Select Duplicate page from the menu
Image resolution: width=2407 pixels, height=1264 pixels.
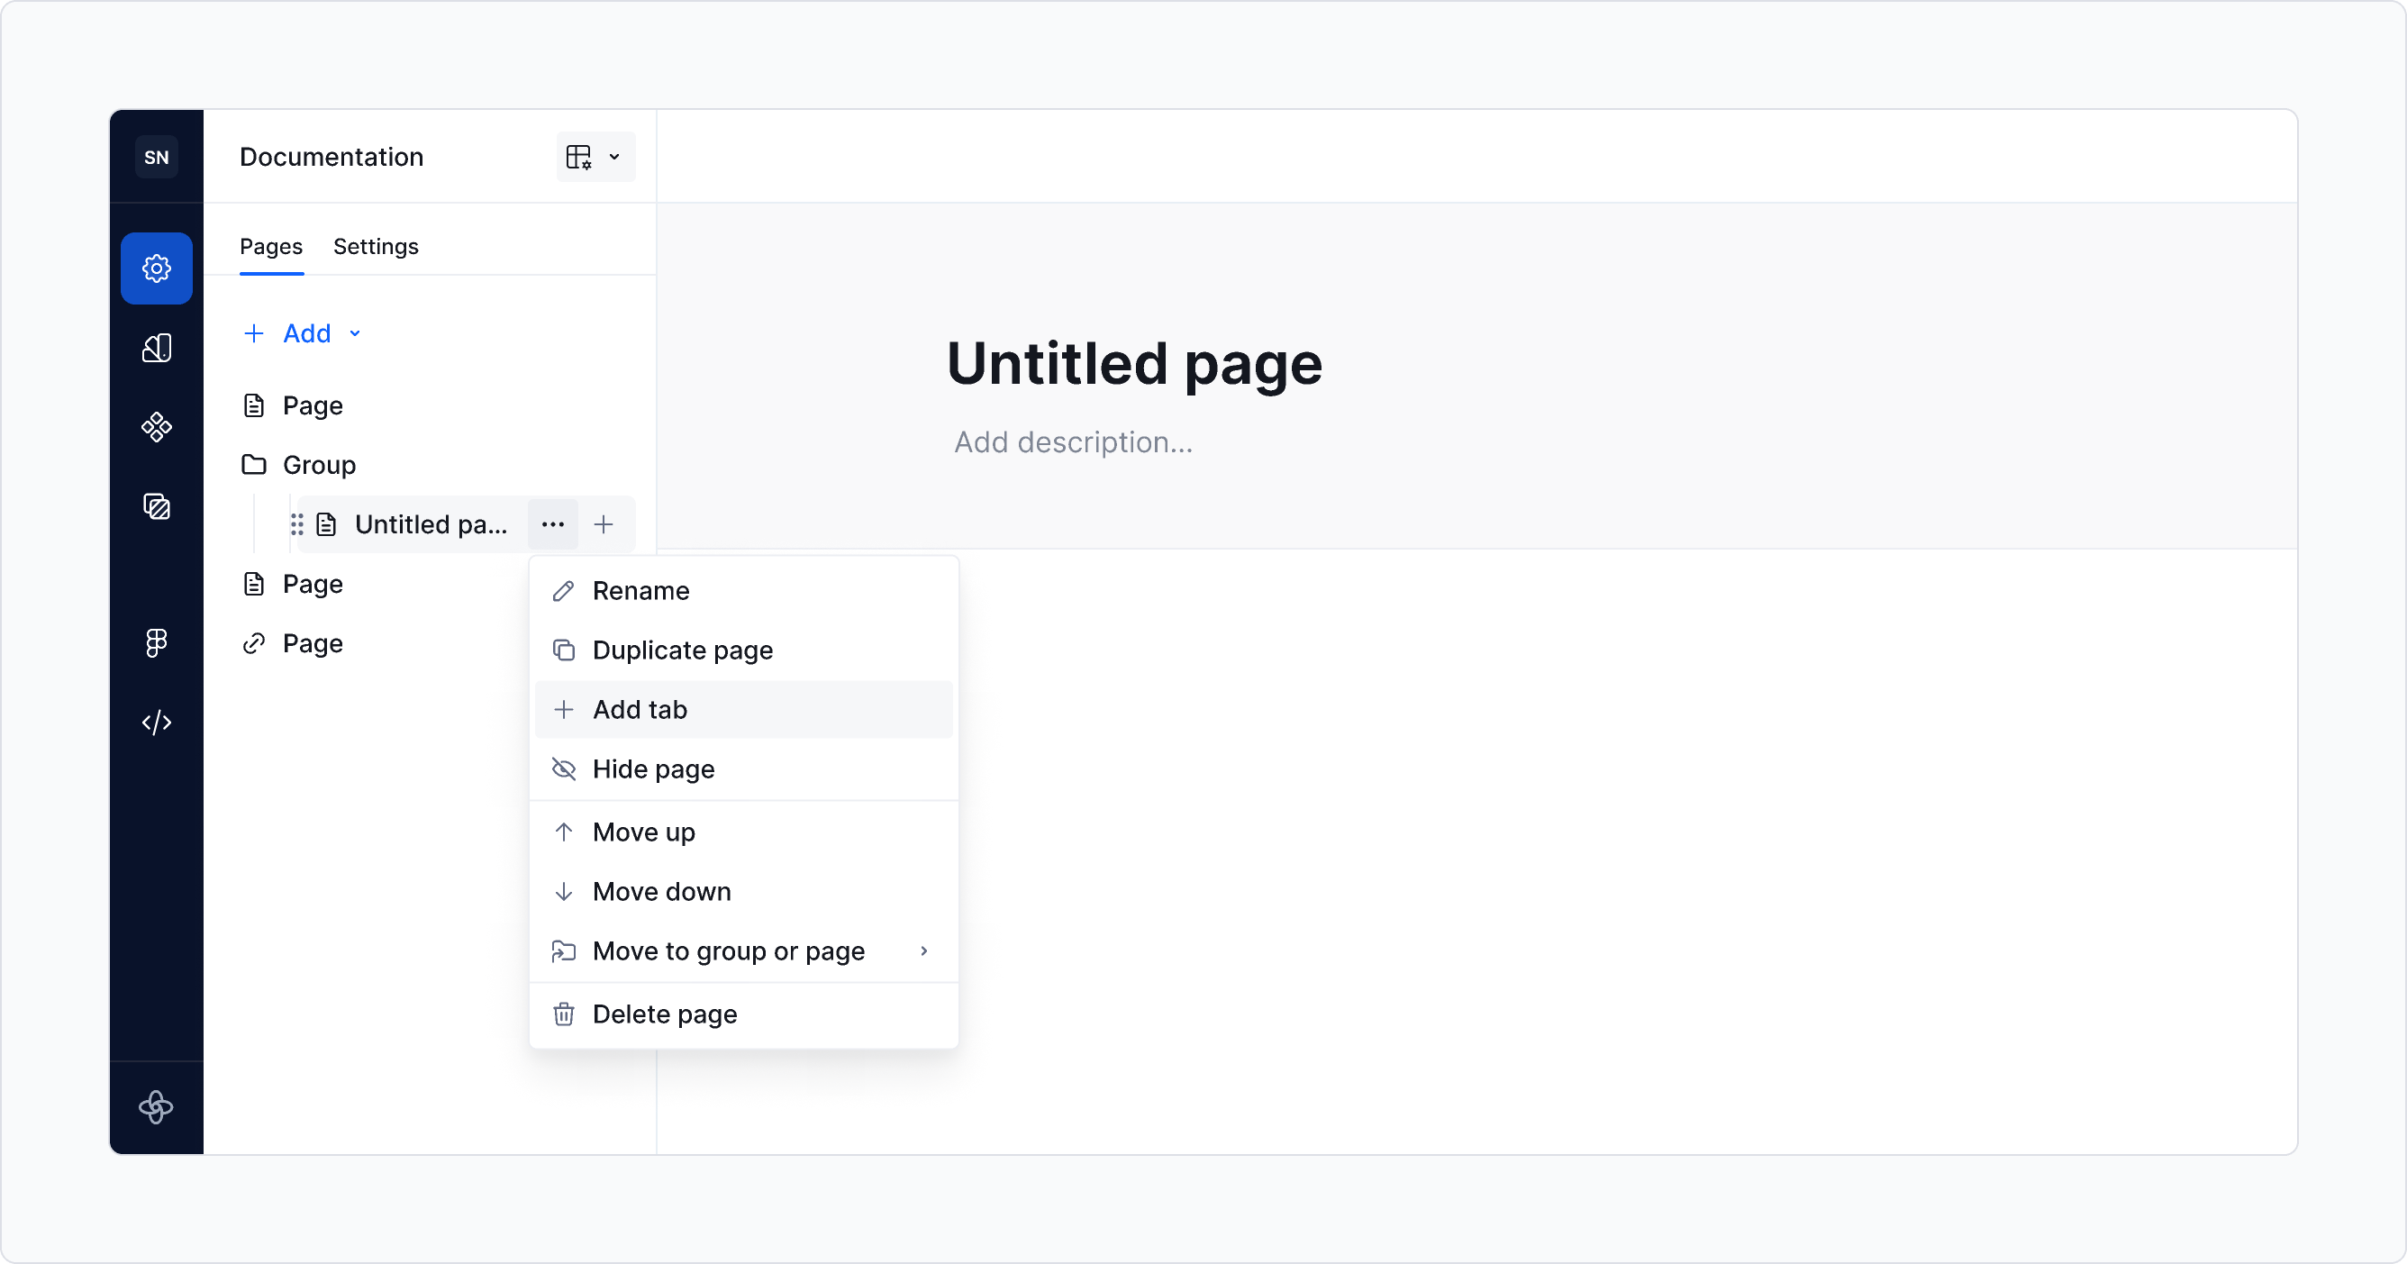682,650
